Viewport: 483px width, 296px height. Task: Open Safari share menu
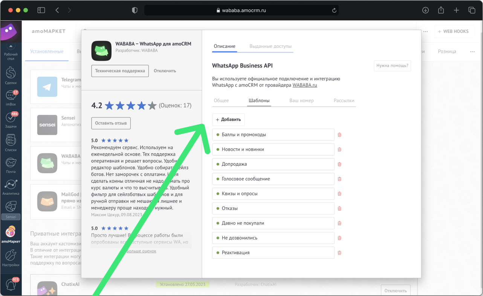[x=441, y=10]
